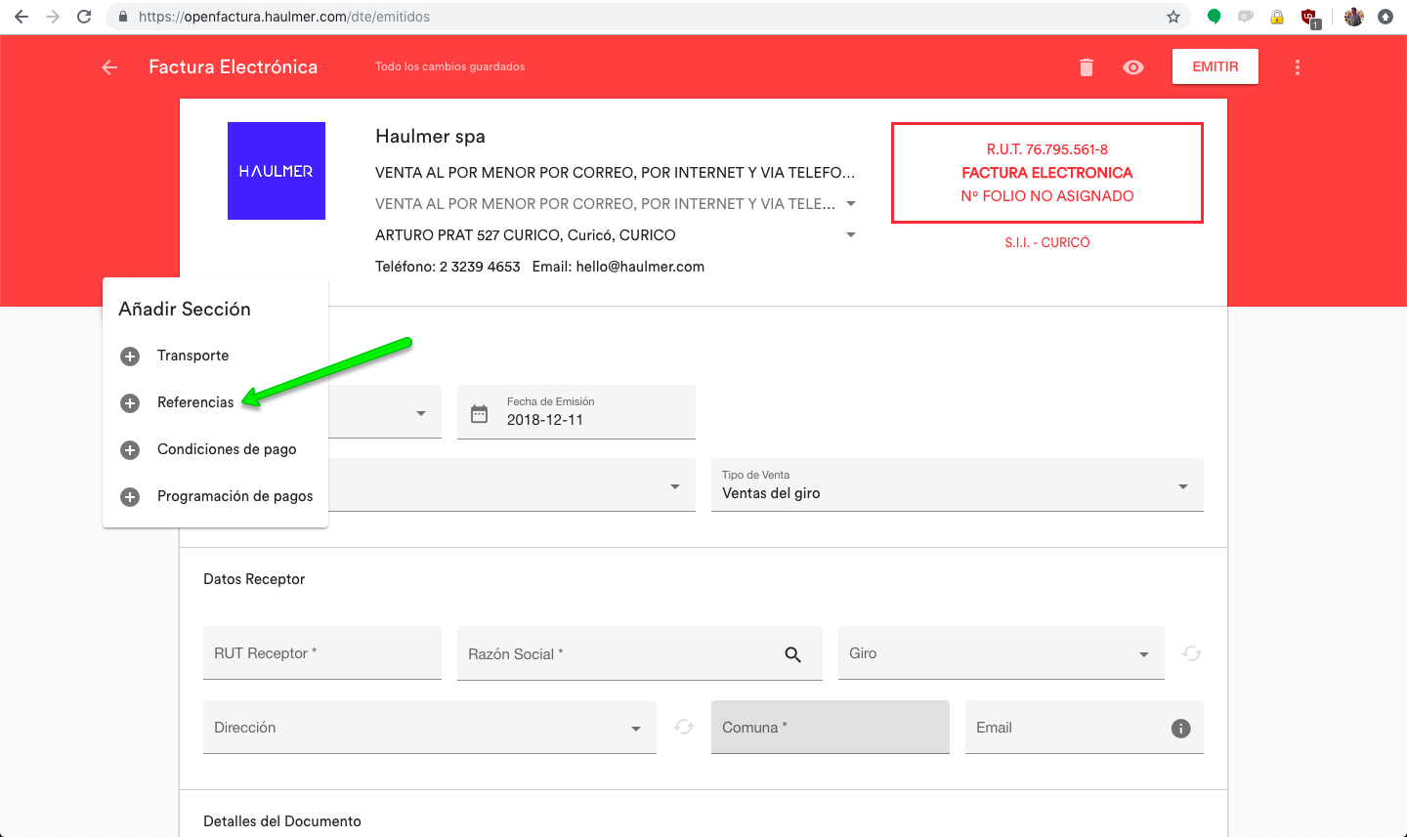The image size is (1407, 837).
Task: Toggle the eye preview icon
Action: tap(1133, 67)
